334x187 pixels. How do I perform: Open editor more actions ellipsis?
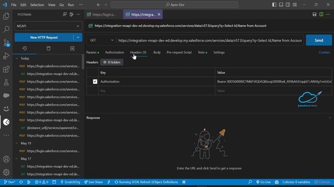click(x=328, y=15)
